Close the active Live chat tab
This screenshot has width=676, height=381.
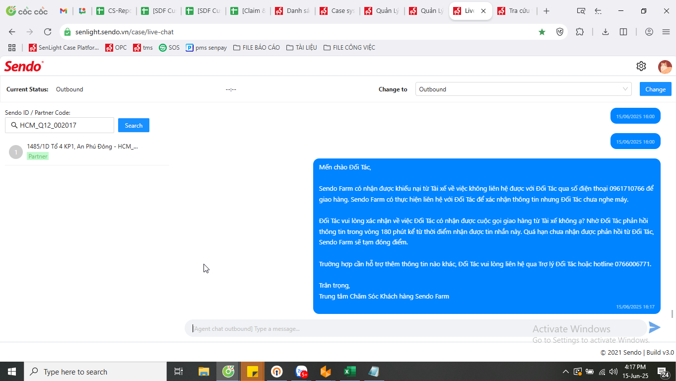point(483,11)
